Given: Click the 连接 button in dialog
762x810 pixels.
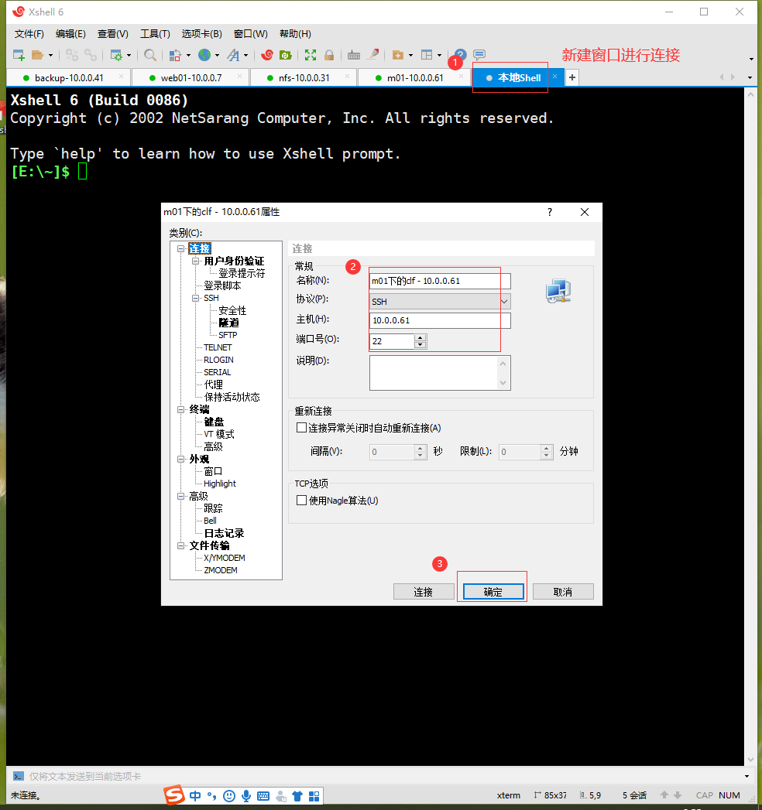Looking at the screenshot, I should [424, 592].
